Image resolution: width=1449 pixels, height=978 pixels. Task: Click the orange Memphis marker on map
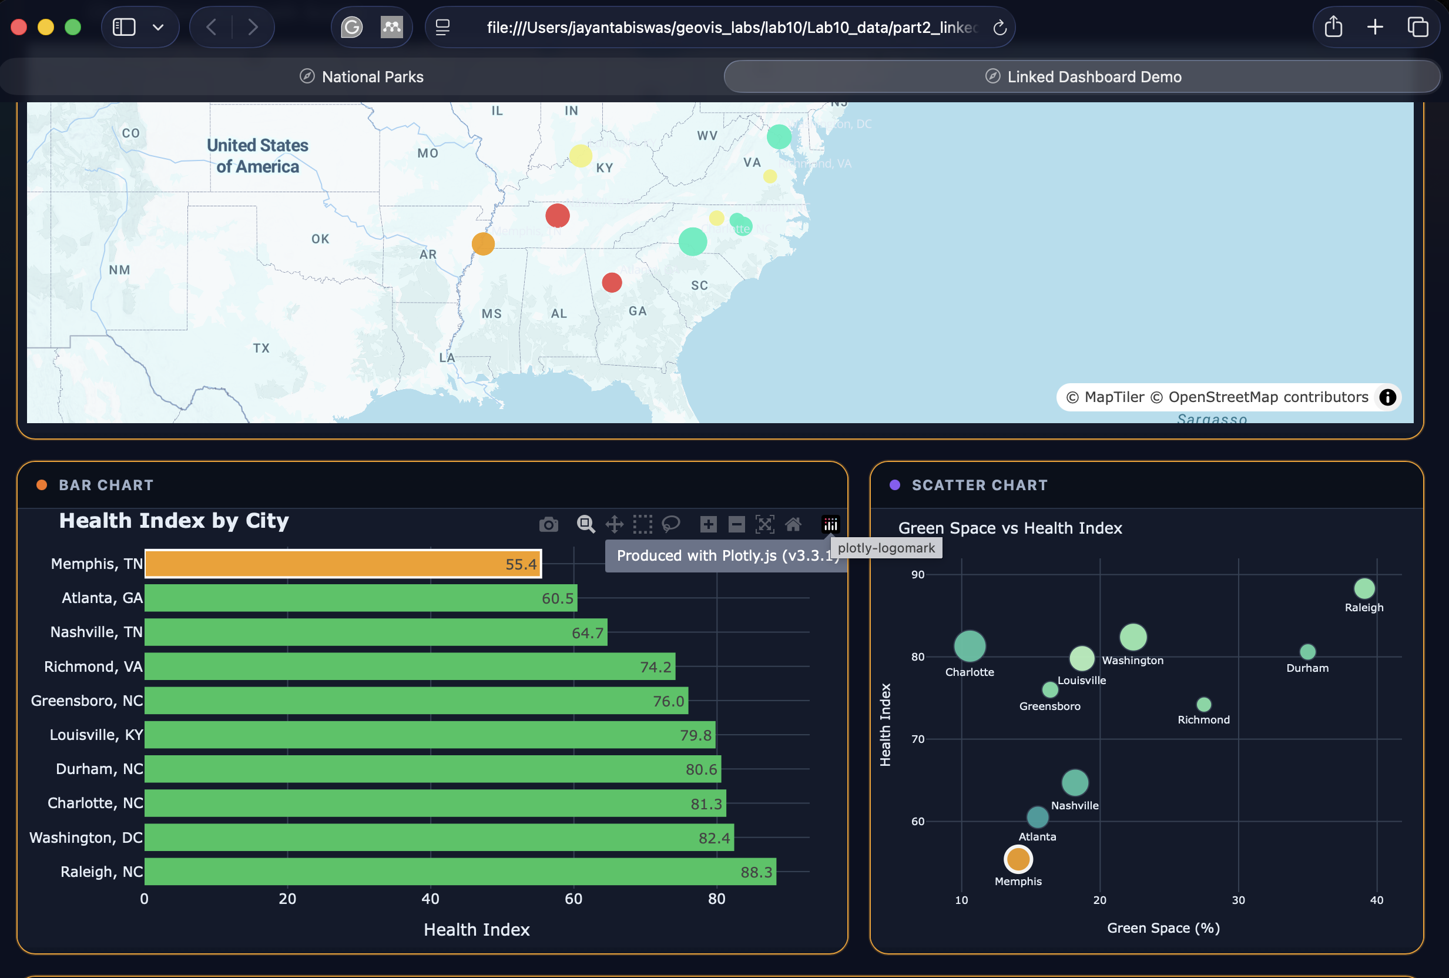(483, 244)
